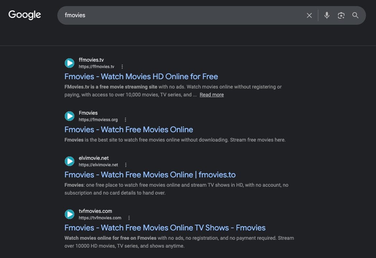Click the favicon beside tvfmovies.com
The width and height of the screenshot is (376, 258).
click(x=70, y=214)
